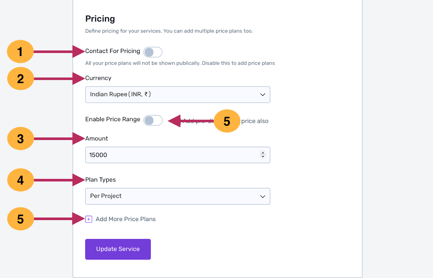Enable the Price Range switch
Image resolution: width=433 pixels, height=278 pixels.
tap(153, 120)
